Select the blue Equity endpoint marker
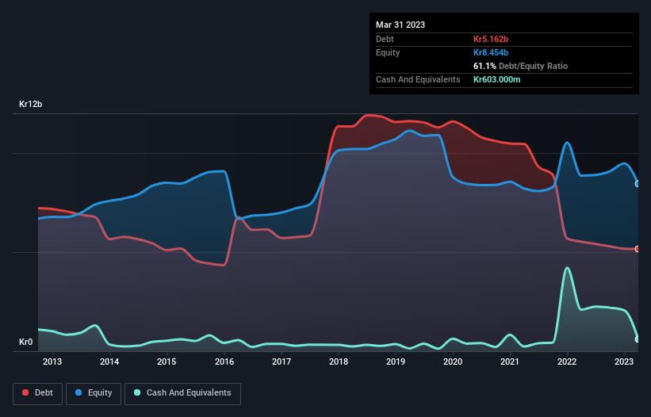Viewport: 651px width, 417px height. [638, 183]
